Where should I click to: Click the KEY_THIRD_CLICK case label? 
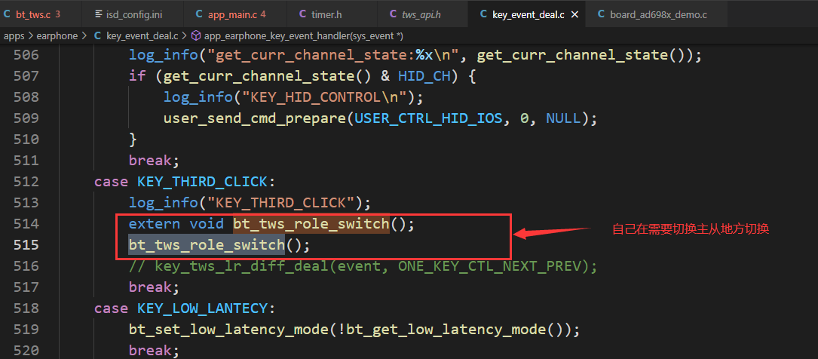pyautogui.click(x=202, y=182)
